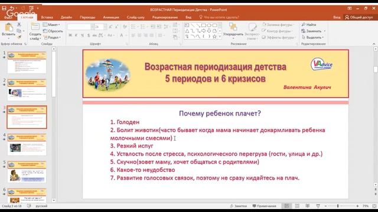The image size is (378, 212).
Task: Click the Найти find button
Action: click(x=309, y=25)
